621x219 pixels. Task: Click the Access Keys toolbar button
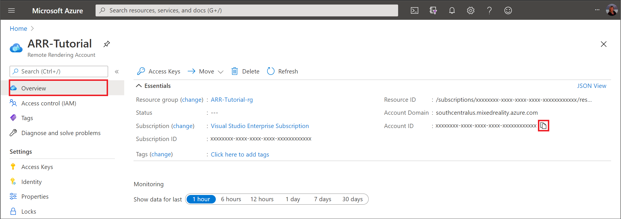tap(159, 71)
